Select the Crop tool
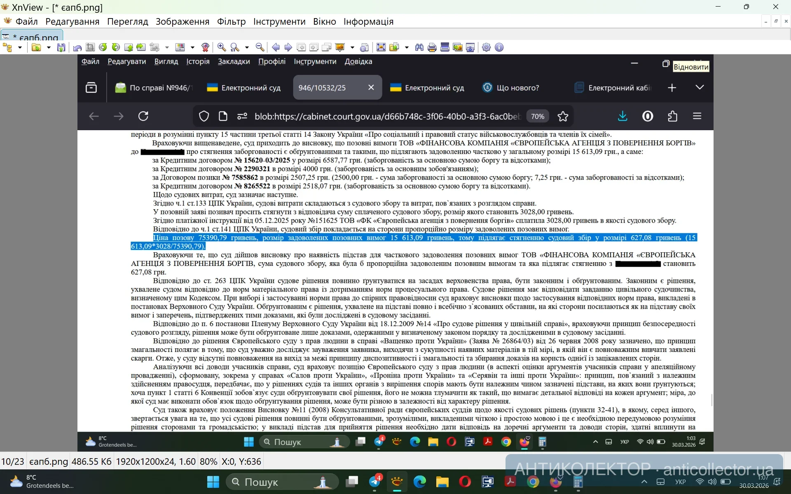The image size is (791, 494). pos(90,47)
